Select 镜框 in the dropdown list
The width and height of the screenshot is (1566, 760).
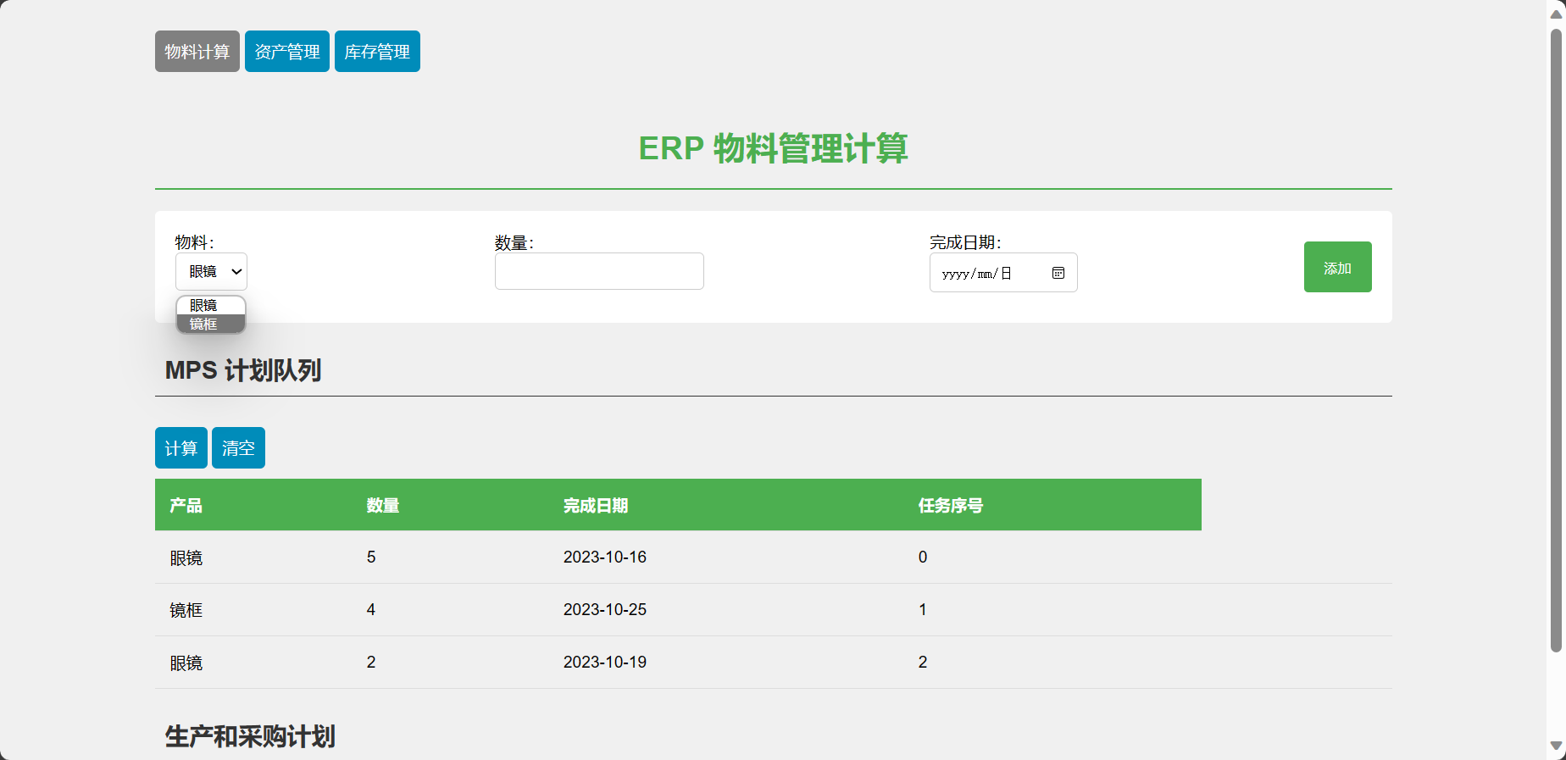[211, 324]
